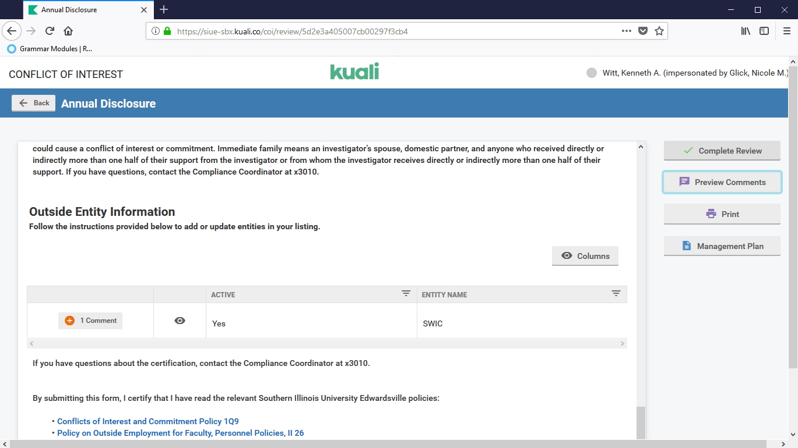Screen dimensions: 798x448
Task: Open the Management Plan document
Action: tap(722, 246)
